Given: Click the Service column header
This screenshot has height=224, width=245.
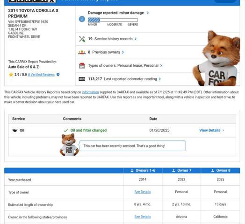Looking at the screenshot, I should pyautogui.click(x=18, y=119).
